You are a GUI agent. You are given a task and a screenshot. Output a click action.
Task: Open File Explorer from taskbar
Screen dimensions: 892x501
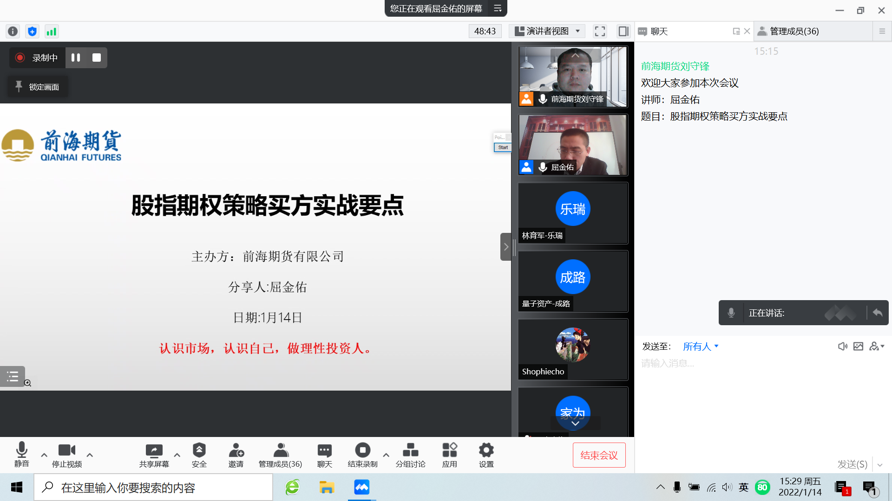click(327, 487)
